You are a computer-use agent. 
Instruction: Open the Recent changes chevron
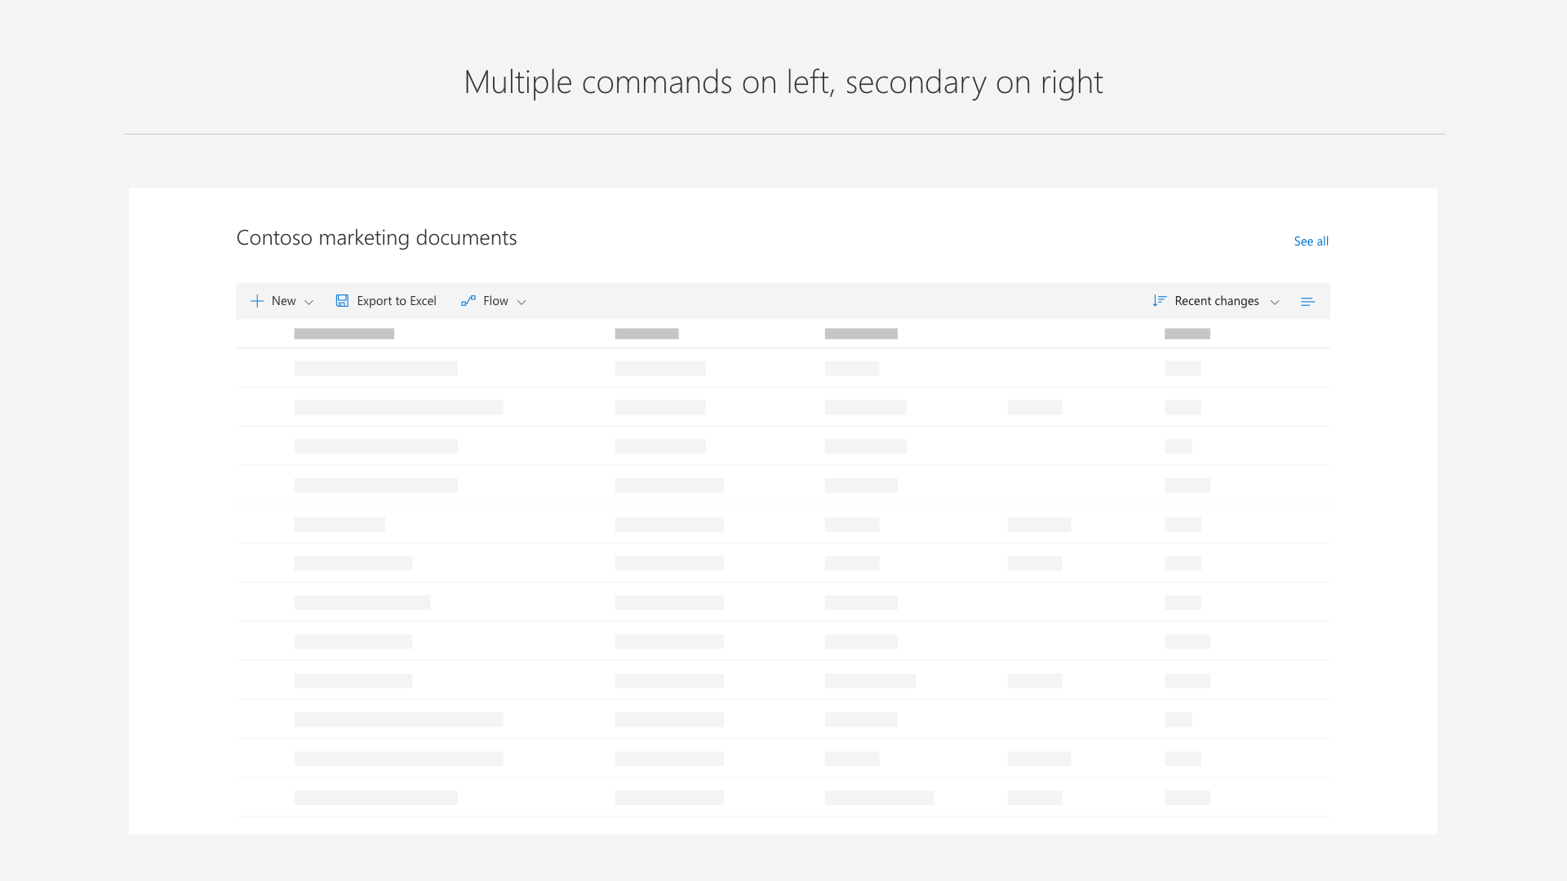[x=1275, y=302]
